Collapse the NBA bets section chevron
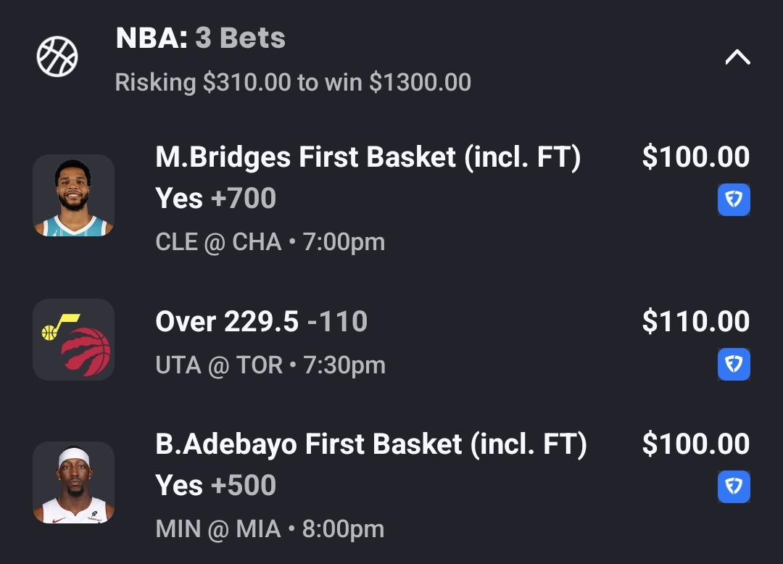 (737, 57)
